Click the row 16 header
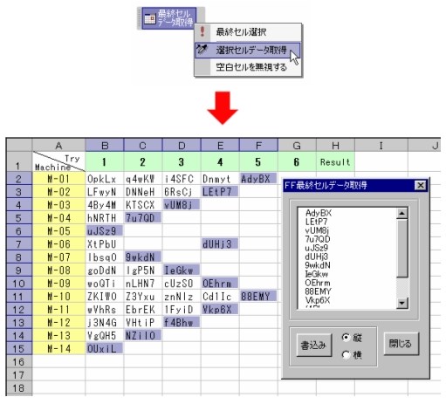This screenshot has width=446, height=404. [x=18, y=361]
